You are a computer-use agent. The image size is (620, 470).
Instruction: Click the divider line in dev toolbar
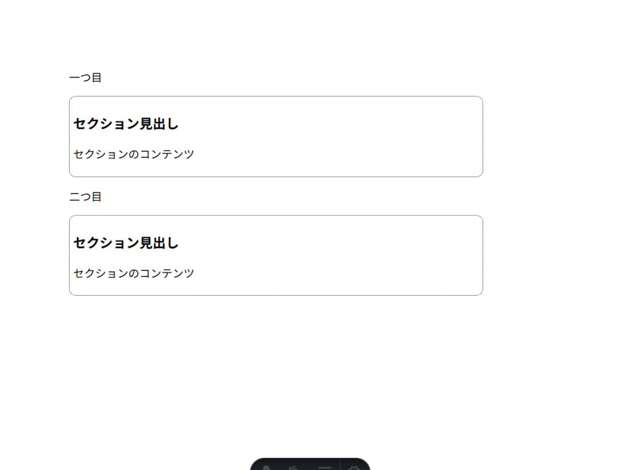pos(340,467)
